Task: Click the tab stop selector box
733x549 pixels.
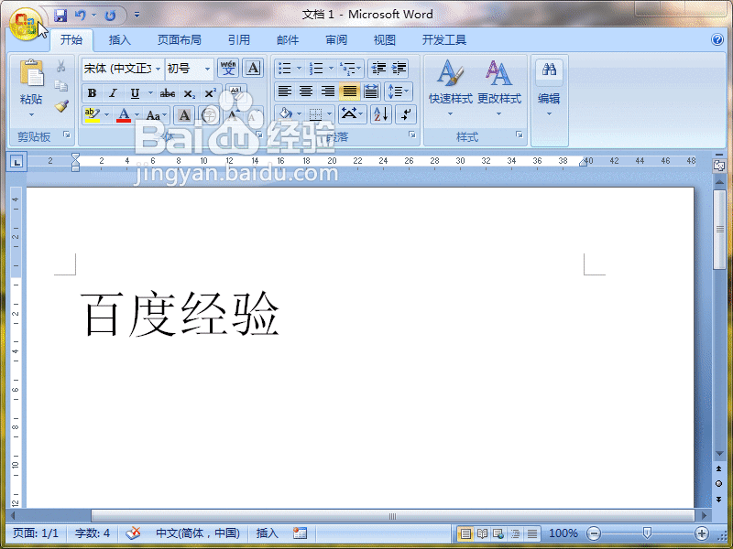Action: pos(16,162)
